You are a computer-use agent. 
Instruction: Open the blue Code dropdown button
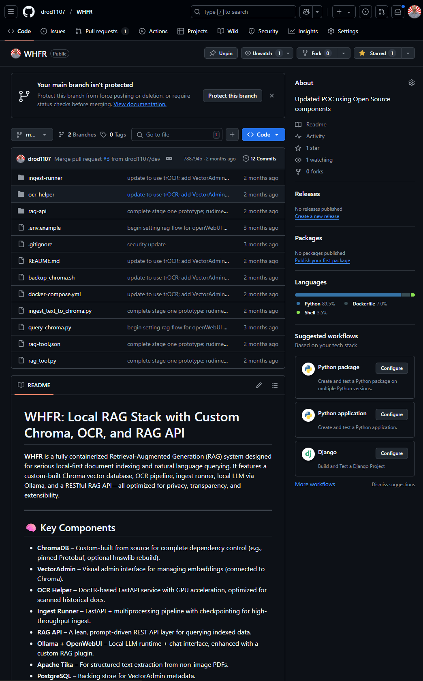click(263, 134)
